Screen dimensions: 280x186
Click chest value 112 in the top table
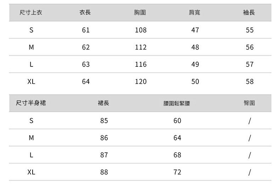141,47
